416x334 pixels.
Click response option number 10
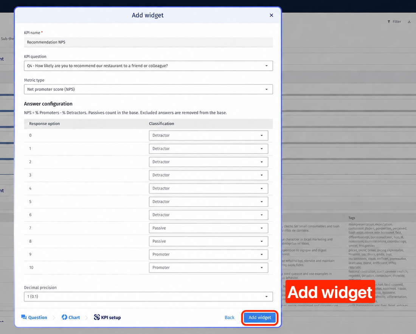coord(31,267)
